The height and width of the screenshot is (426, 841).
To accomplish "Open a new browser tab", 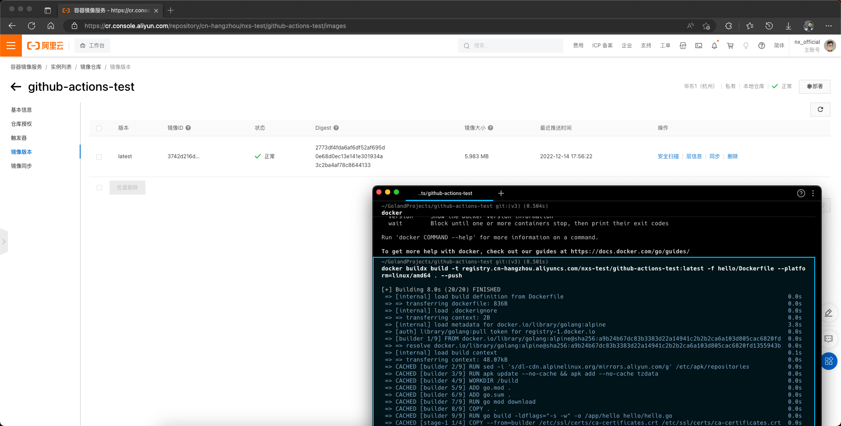I will [x=171, y=10].
